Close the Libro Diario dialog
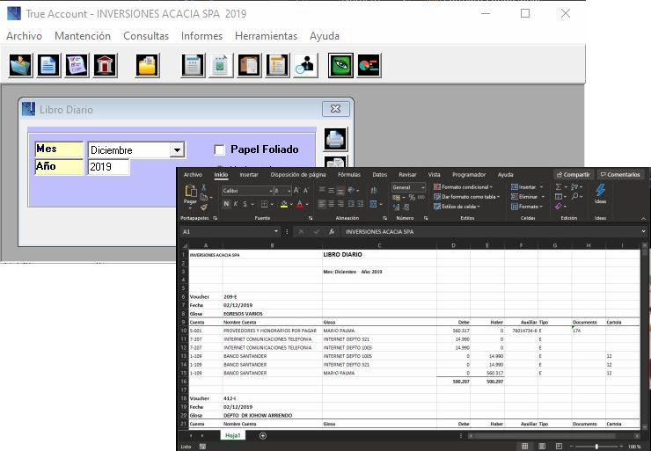Viewport: 651px width, 451px height. tap(335, 109)
